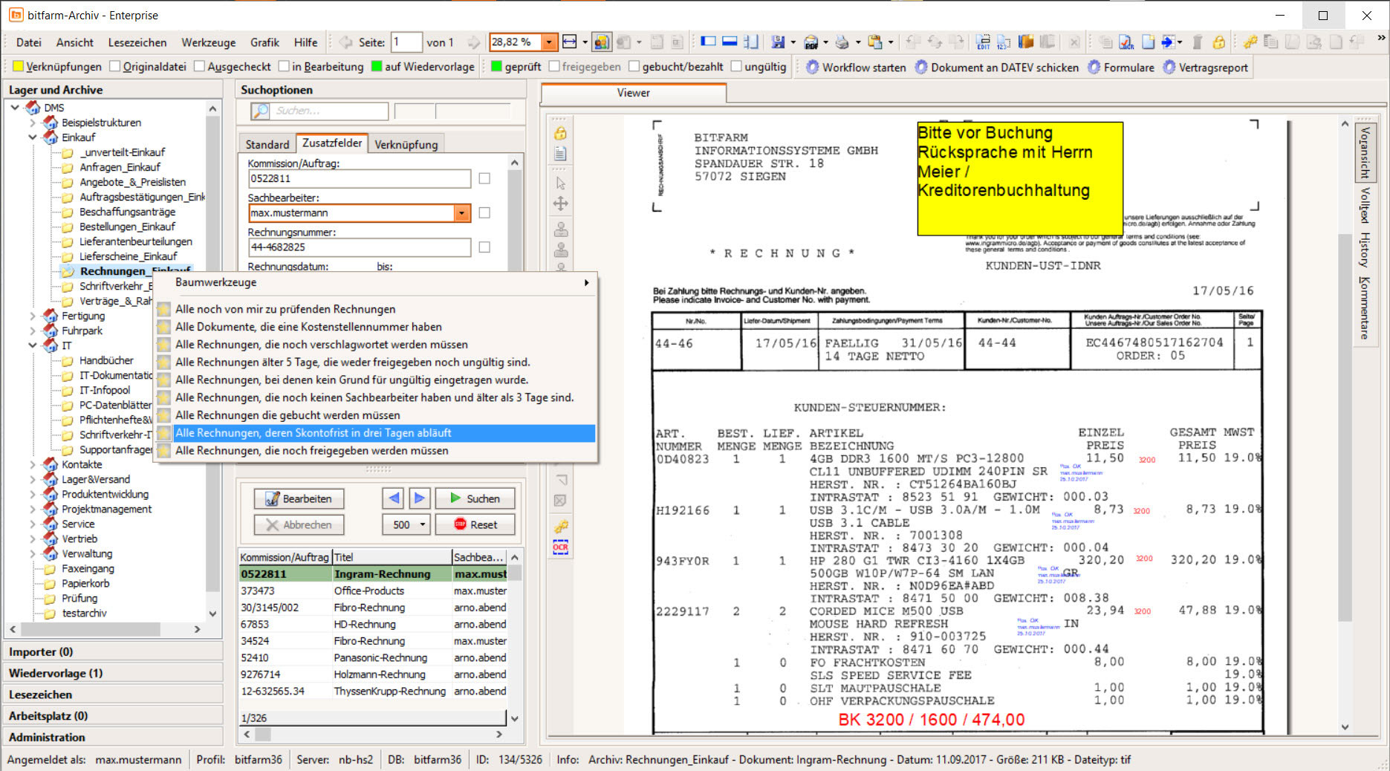Click the save (floppy disk) toolbar icon
Image resolution: width=1390 pixels, height=771 pixels.
coord(778,42)
